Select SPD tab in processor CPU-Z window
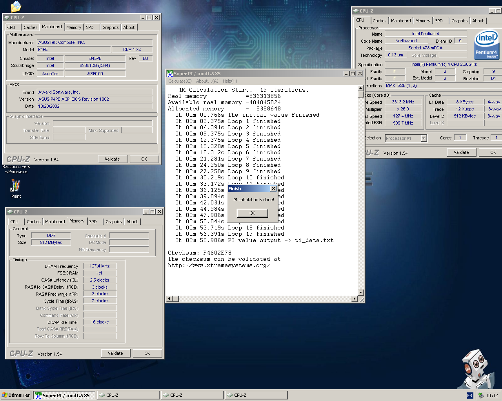Viewport: 502px width, 401px height. click(x=439, y=21)
